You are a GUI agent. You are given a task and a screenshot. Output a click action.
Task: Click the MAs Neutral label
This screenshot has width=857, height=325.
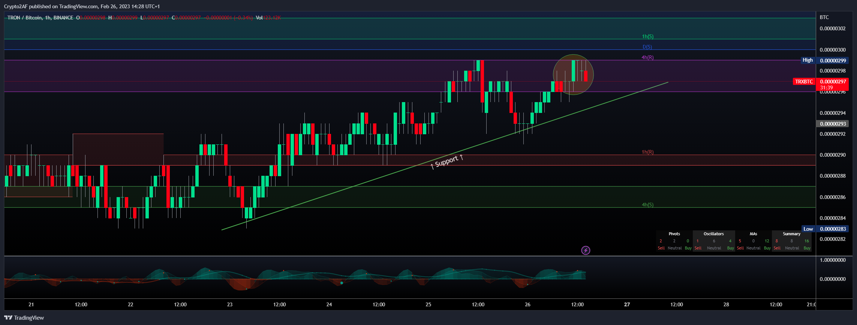pyautogui.click(x=753, y=248)
